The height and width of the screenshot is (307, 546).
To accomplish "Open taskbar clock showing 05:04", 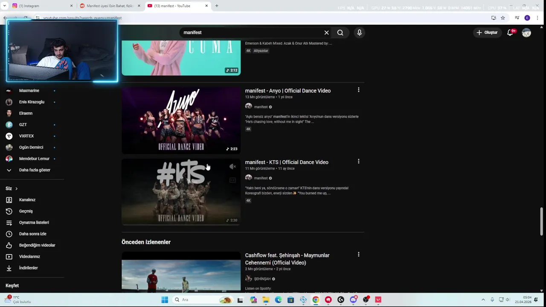I will click(x=523, y=300).
